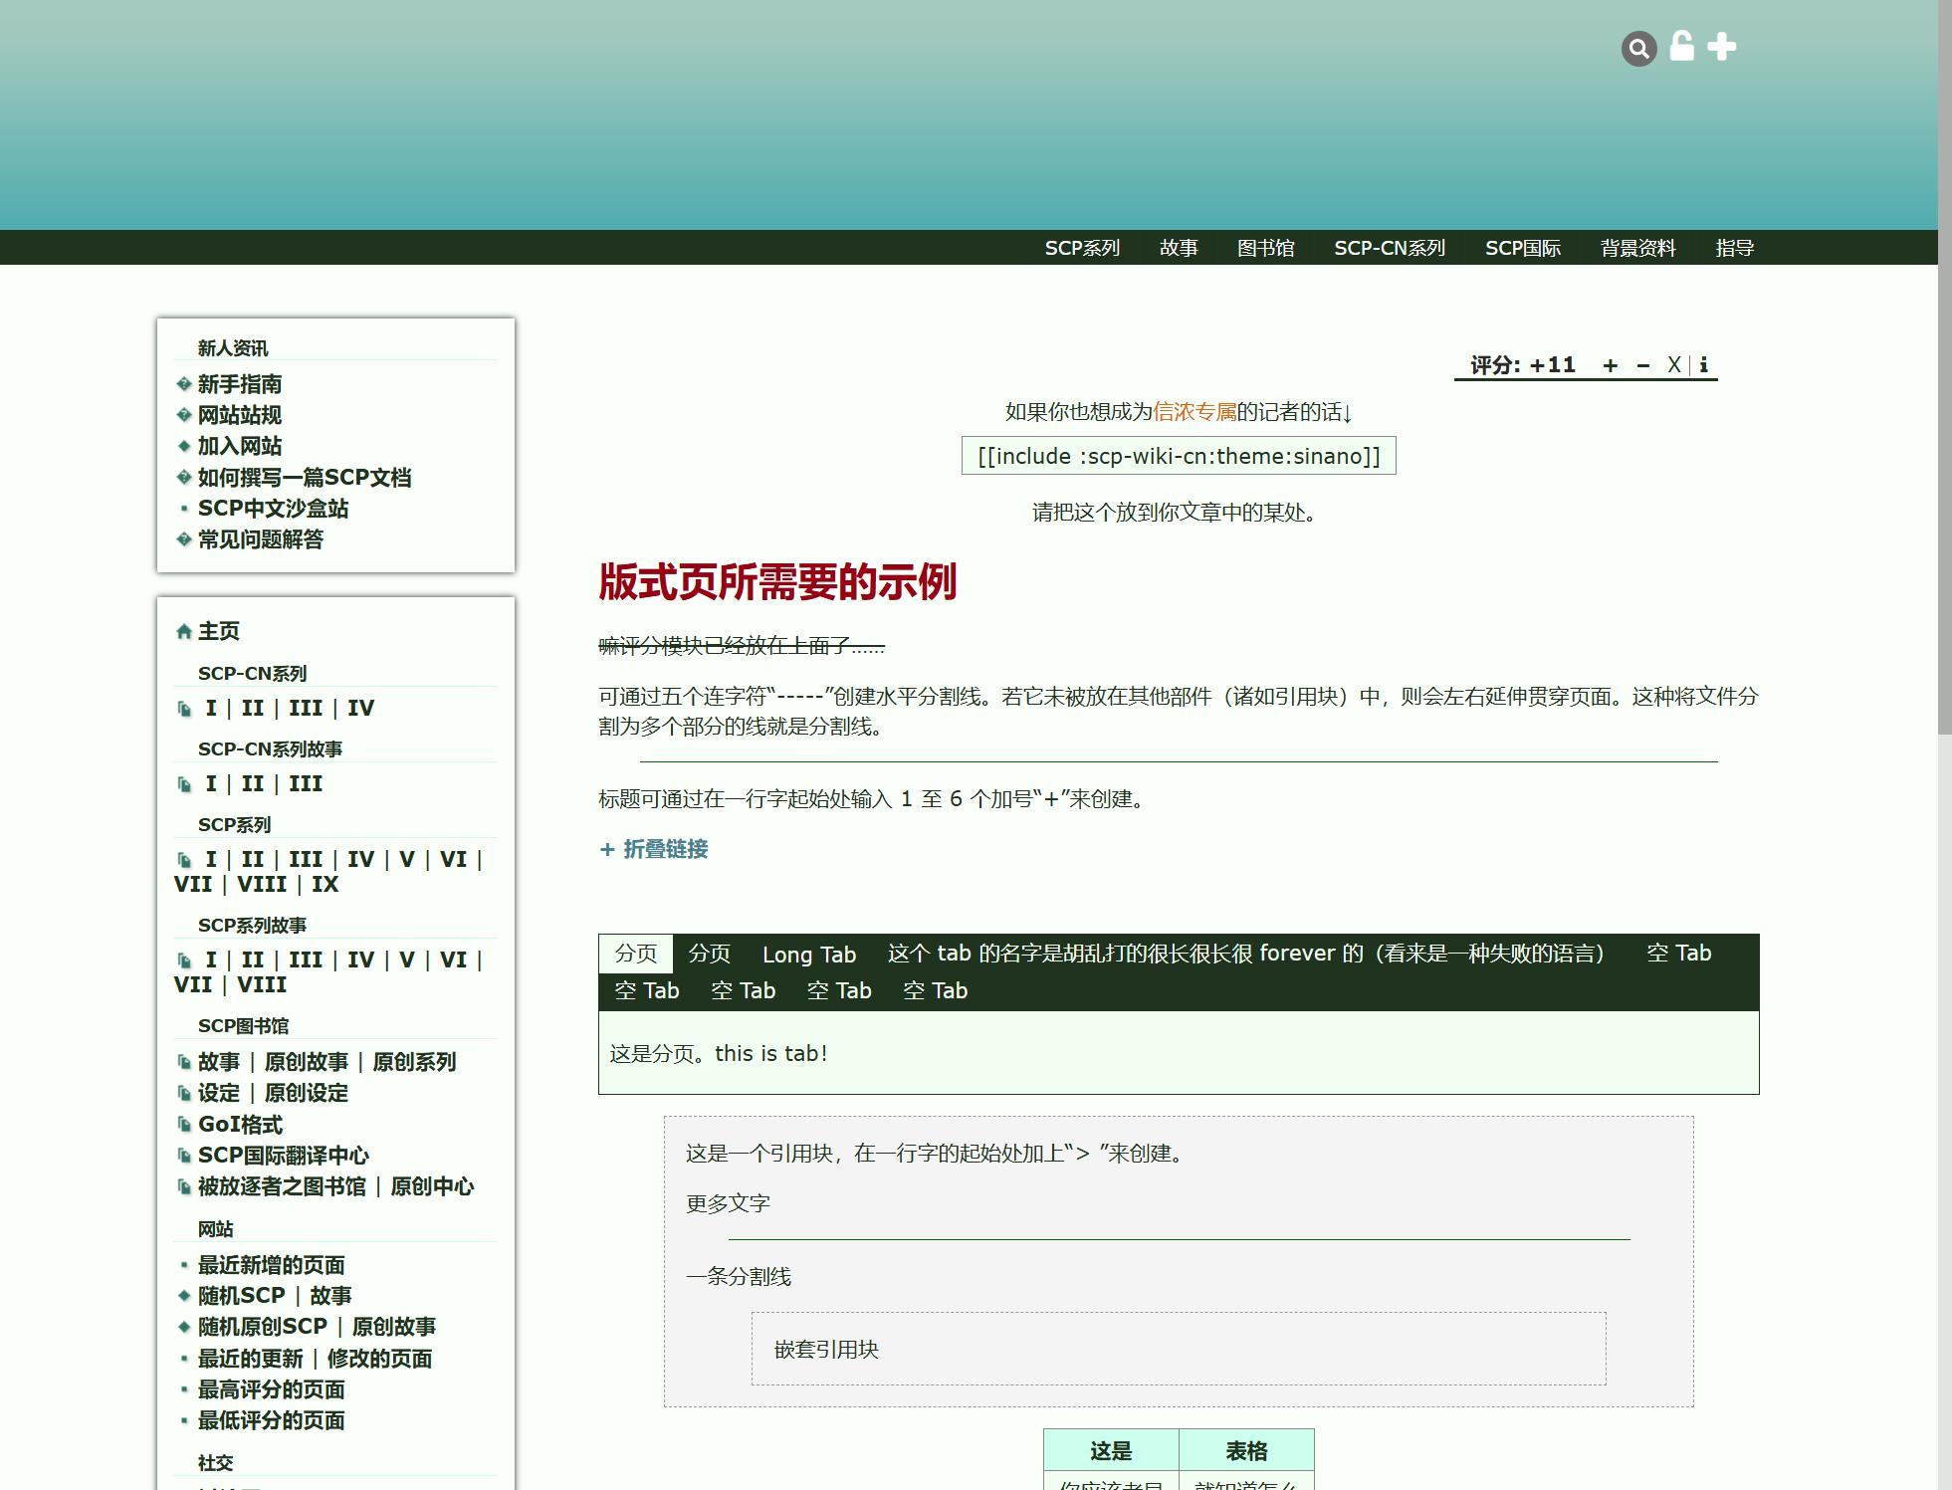Click the white plus icon in header
The width and height of the screenshot is (1952, 1490).
click(x=1722, y=47)
